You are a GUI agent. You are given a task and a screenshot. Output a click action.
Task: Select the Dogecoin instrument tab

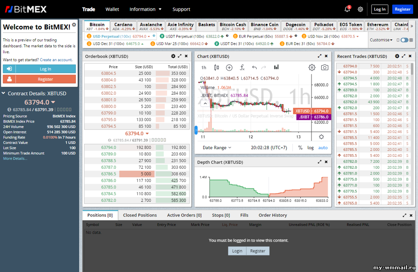coord(295,26)
